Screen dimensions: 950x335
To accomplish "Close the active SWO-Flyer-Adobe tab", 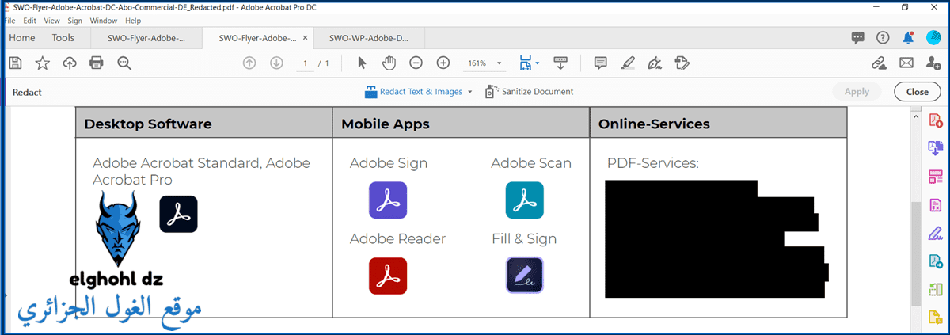I will click(303, 37).
